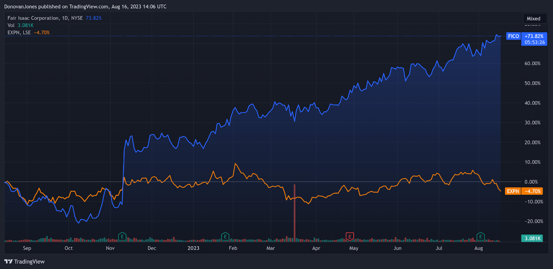Viewport: 553px width, 269px height.
Task: Click the May date label
Action: coord(354,248)
